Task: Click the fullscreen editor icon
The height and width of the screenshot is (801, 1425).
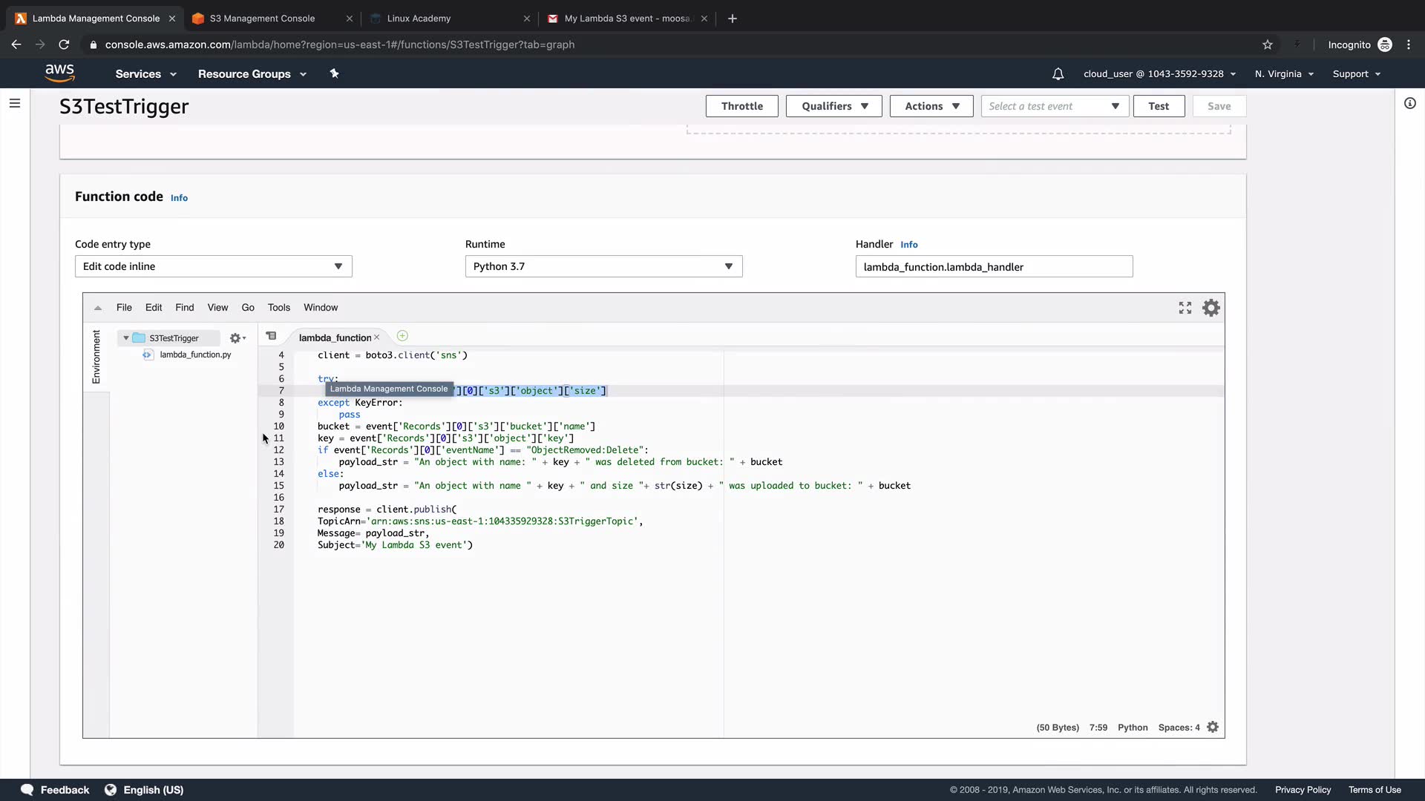Action: pos(1185,308)
